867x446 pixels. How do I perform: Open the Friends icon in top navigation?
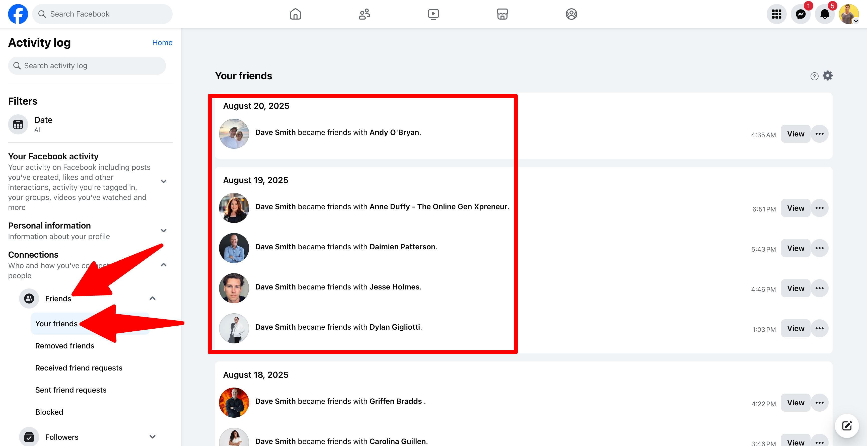(x=364, y=14)
